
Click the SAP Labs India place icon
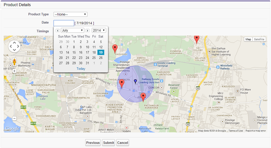pyautogui.click(x=87, y=116)
